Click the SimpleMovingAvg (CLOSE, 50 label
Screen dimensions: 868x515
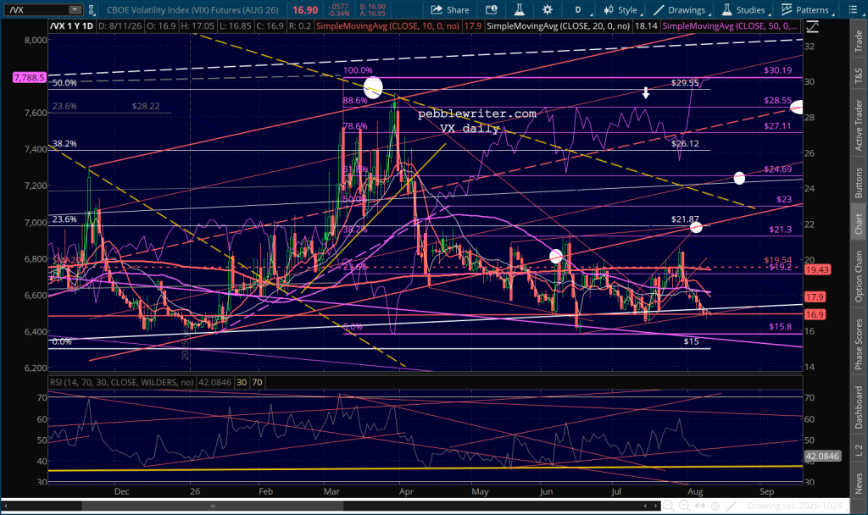[730, 26]
